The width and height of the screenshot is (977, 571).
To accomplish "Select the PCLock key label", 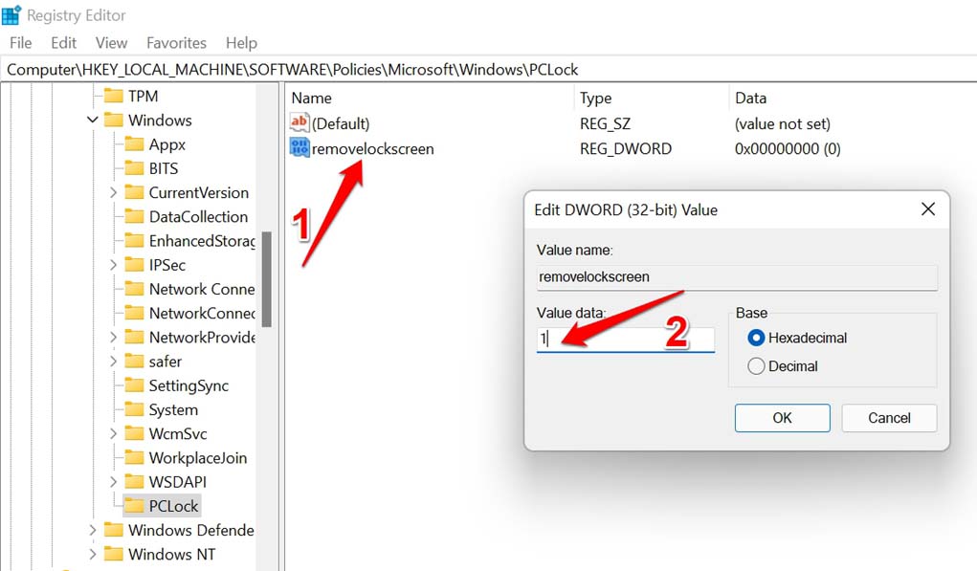I will coord(173,506).
